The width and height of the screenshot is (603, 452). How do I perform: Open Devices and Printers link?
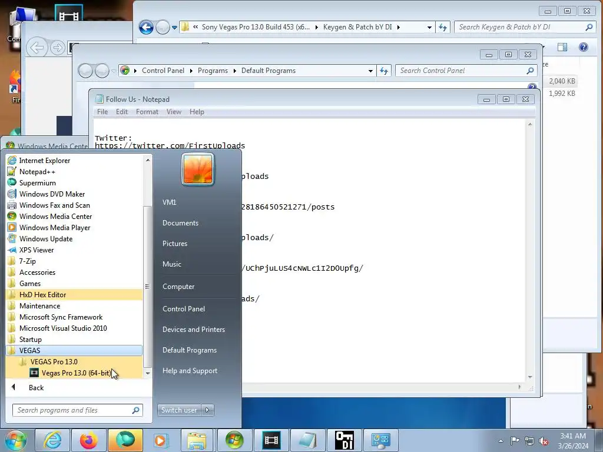[194, 330]
